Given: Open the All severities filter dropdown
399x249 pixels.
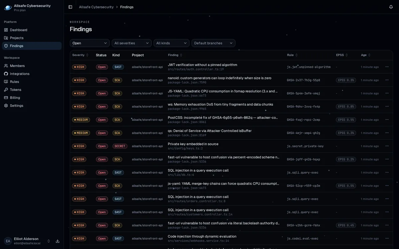Looking at the screenshot, I should [132, 43].
